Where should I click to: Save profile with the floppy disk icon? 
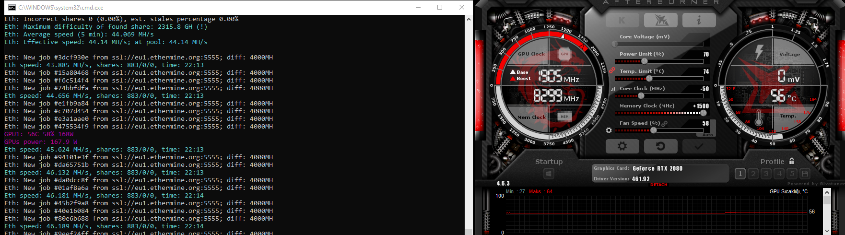point(805,174)
